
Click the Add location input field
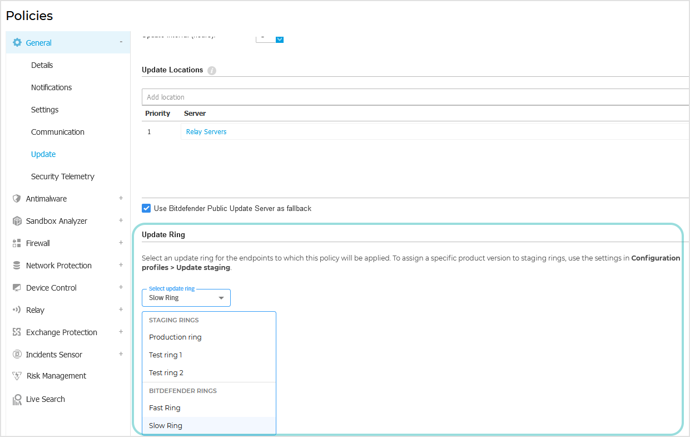point(278,97)
